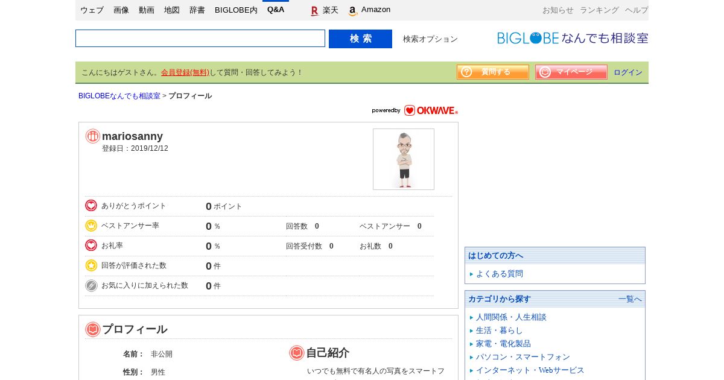Click the star icon for 回答が評価された数
Screen dimensions: 724x380
[x=91, y=265]
